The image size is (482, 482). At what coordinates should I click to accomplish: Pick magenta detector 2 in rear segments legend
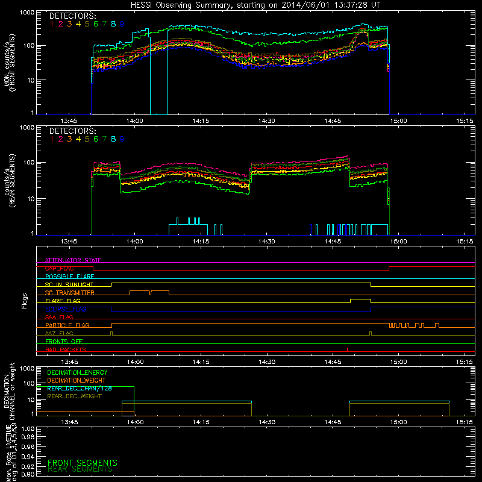[61, 139]
